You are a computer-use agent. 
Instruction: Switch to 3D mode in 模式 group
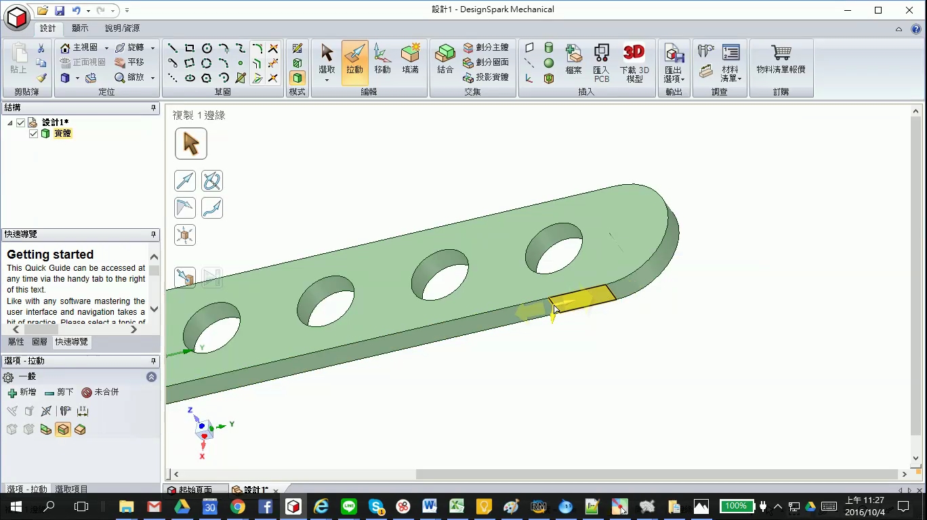click(x=297, y=78)
